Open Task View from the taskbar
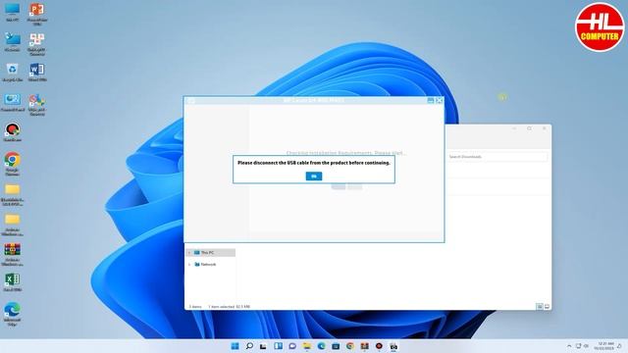 263,346
